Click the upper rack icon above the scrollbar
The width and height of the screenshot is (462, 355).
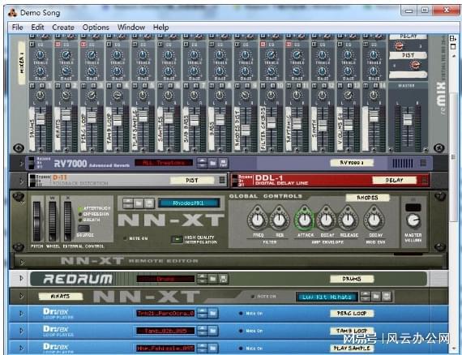(453, 39)
